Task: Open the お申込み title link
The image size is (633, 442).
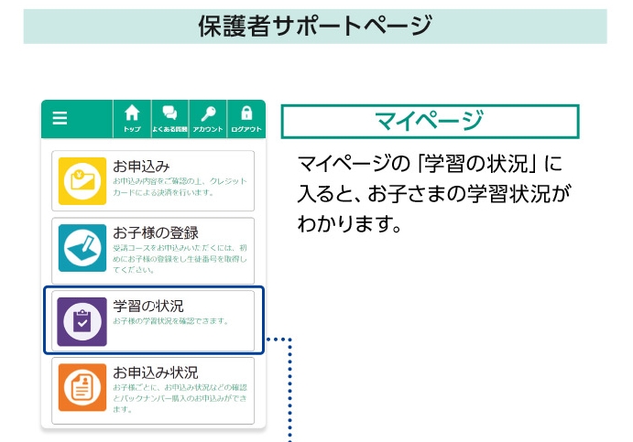Action: coord(141,166)
